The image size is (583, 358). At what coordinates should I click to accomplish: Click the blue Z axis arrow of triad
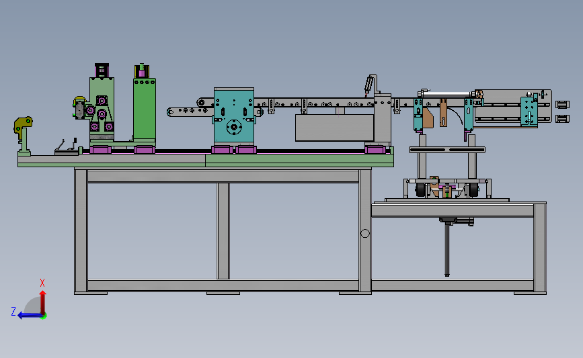pos(30,315)
